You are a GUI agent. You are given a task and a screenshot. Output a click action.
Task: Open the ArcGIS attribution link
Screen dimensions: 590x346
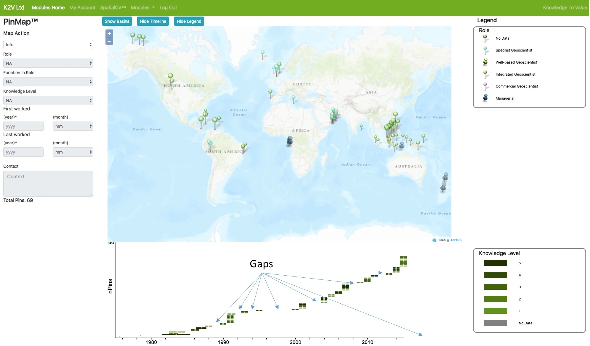(x=456, y=240)
